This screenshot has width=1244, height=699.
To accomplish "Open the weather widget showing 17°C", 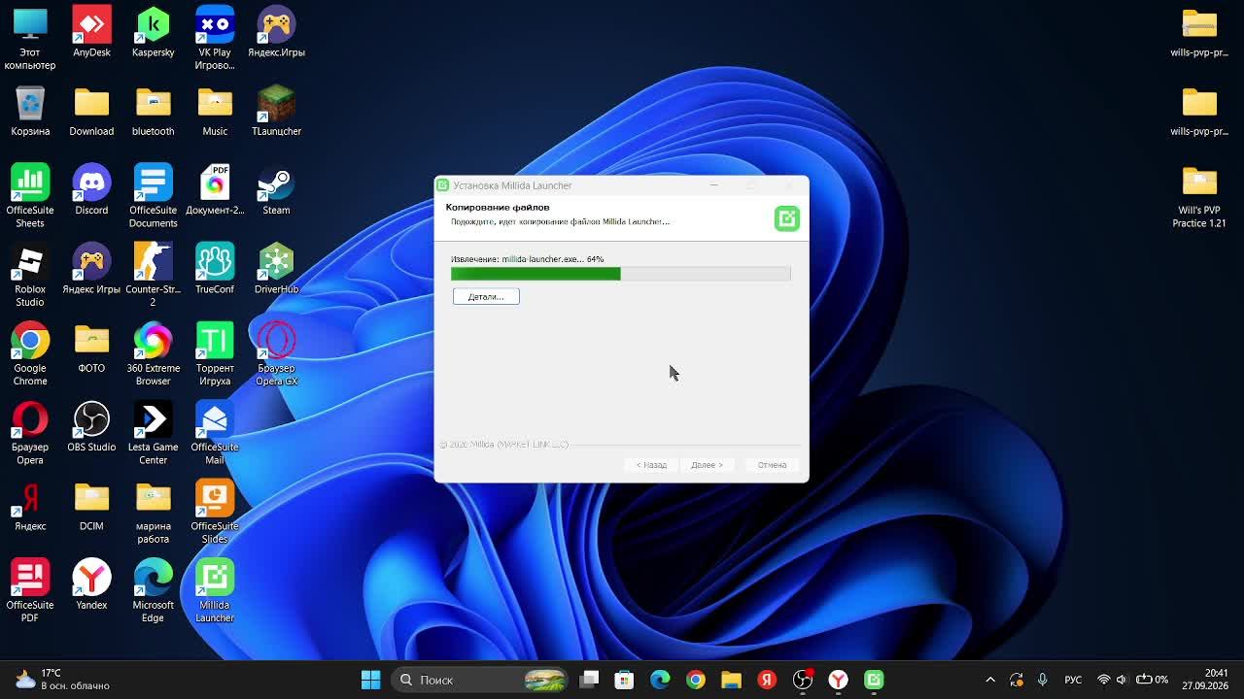I will (x=63, y=680).
